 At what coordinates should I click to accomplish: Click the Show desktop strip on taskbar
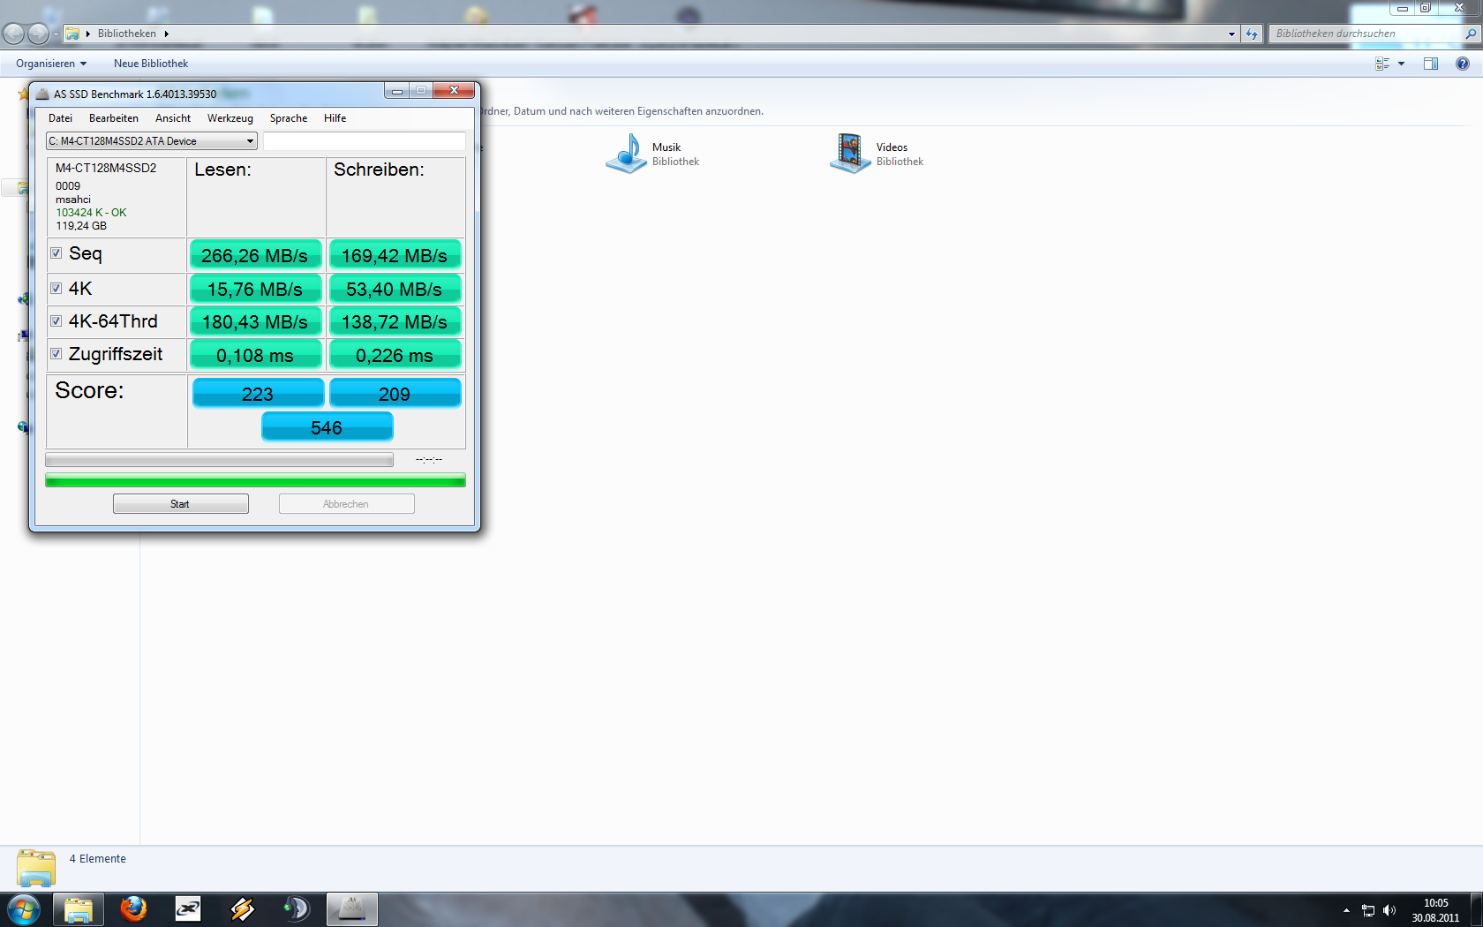coord(1476,909)
